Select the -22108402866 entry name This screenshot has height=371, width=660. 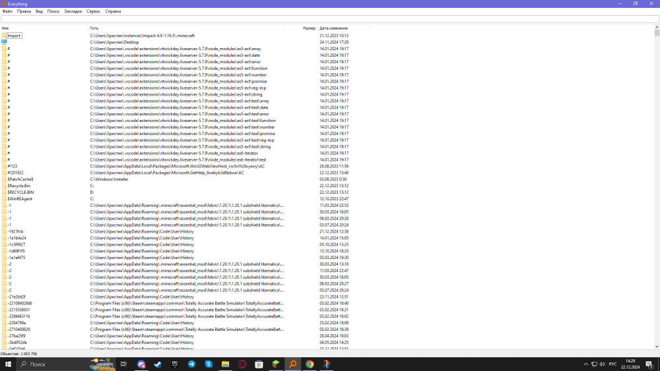pyautogui.click(x=20, y=303)
